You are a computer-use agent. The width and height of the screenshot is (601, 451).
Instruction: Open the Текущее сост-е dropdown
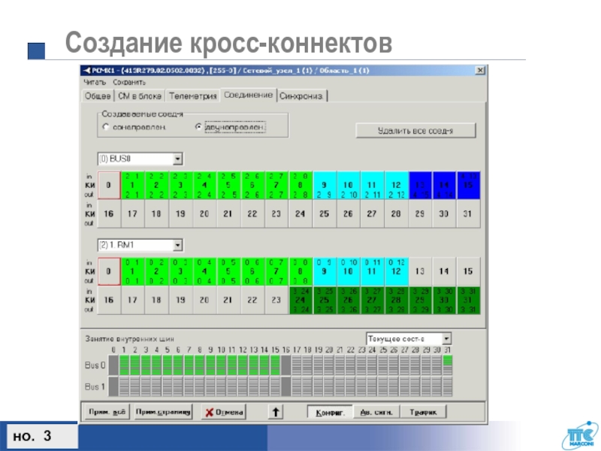tap(409, 339)
